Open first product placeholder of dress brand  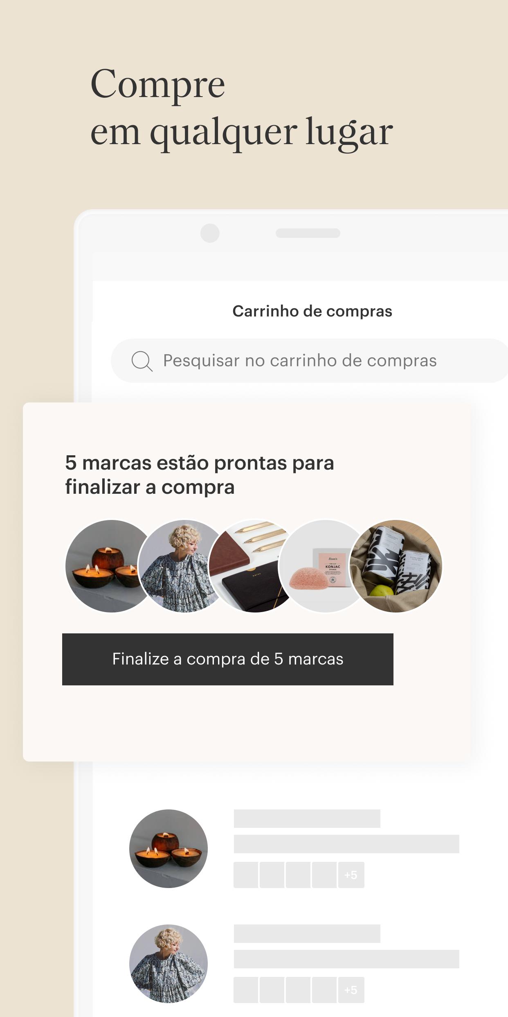[x=246, y=990]
